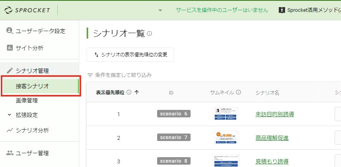Click the people icon beside ユーザー管理
Screen dimensions: 341x167
tap(9, 153)
